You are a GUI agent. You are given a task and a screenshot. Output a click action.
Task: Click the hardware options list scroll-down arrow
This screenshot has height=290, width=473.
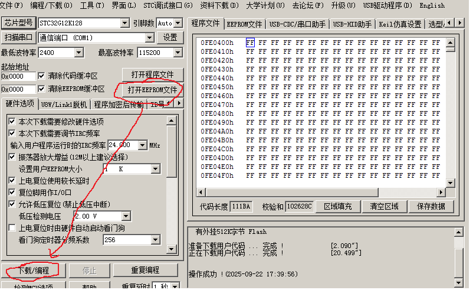172,248
